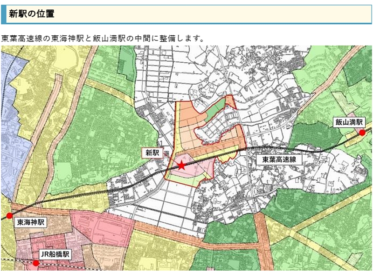Select the 東海神駅 station label
Screen dimensions: 373x279
pyautogui.click(x=30, y=222)
